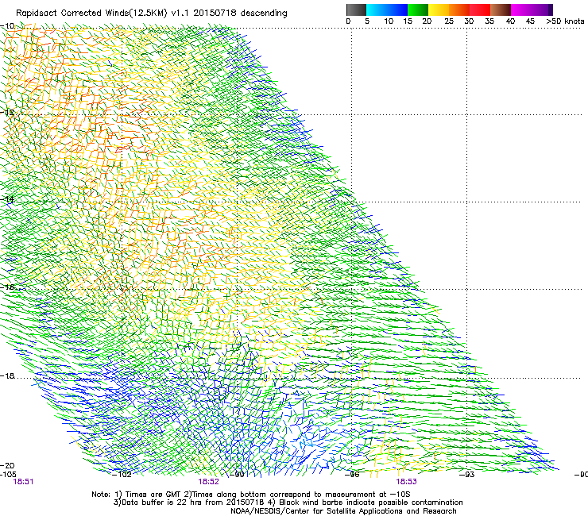Click the '-14' latitude axis label

7,200
